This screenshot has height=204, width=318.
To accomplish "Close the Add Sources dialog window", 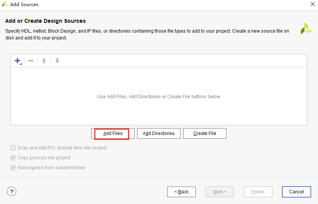I will point(312,5).
